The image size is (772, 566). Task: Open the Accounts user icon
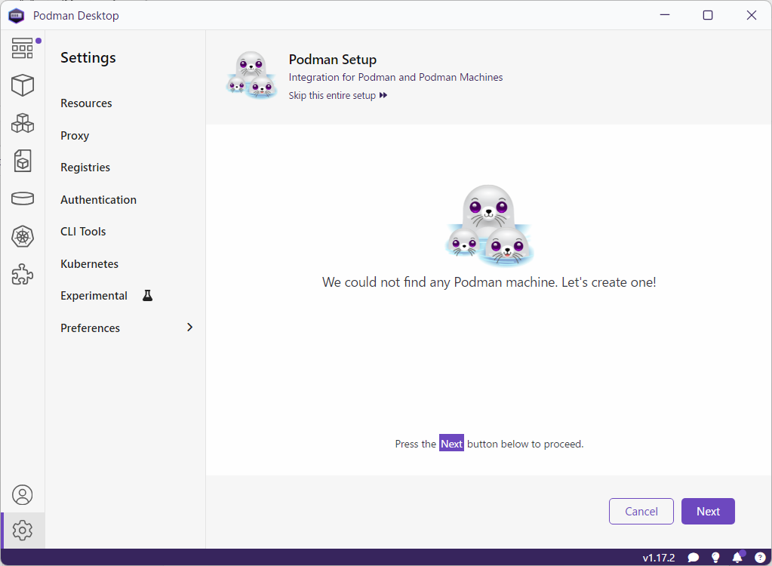click(23, 495)
